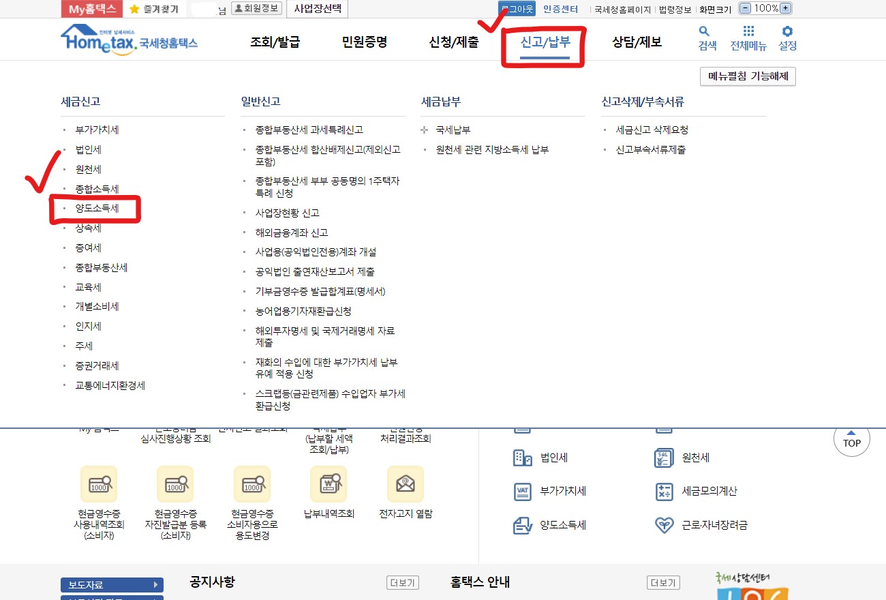Image resolution: width=886 pixels, height=600 pixels.
Task: Open the 검색 magnifier icon
Action: 705,31
